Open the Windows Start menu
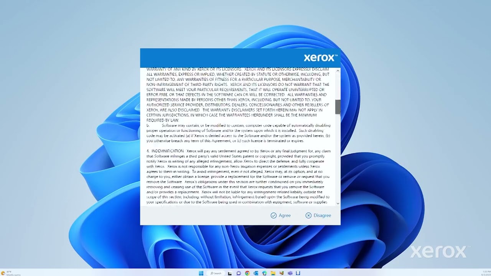 201,273
